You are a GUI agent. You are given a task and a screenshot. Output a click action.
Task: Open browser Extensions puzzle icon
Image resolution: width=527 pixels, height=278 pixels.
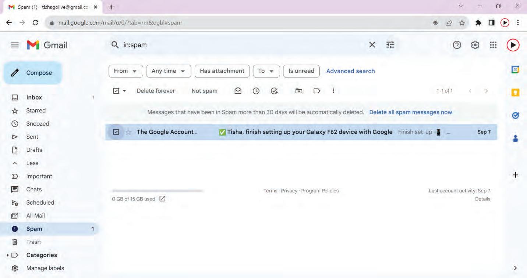click(478, 23)
